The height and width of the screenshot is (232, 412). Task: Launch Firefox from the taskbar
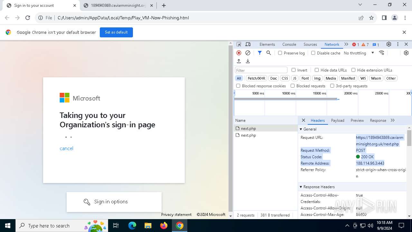click(164, 226)
